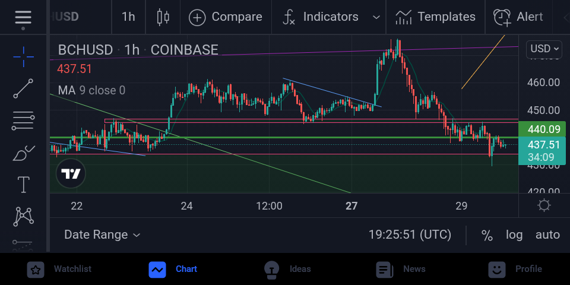The height and width of the screenshot is (285, 570).
Task: Toggle log scale mode
Action: click(514, 235)
